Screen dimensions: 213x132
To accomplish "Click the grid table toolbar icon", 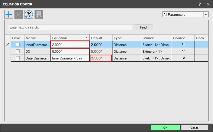I will (x=39, y=14).
